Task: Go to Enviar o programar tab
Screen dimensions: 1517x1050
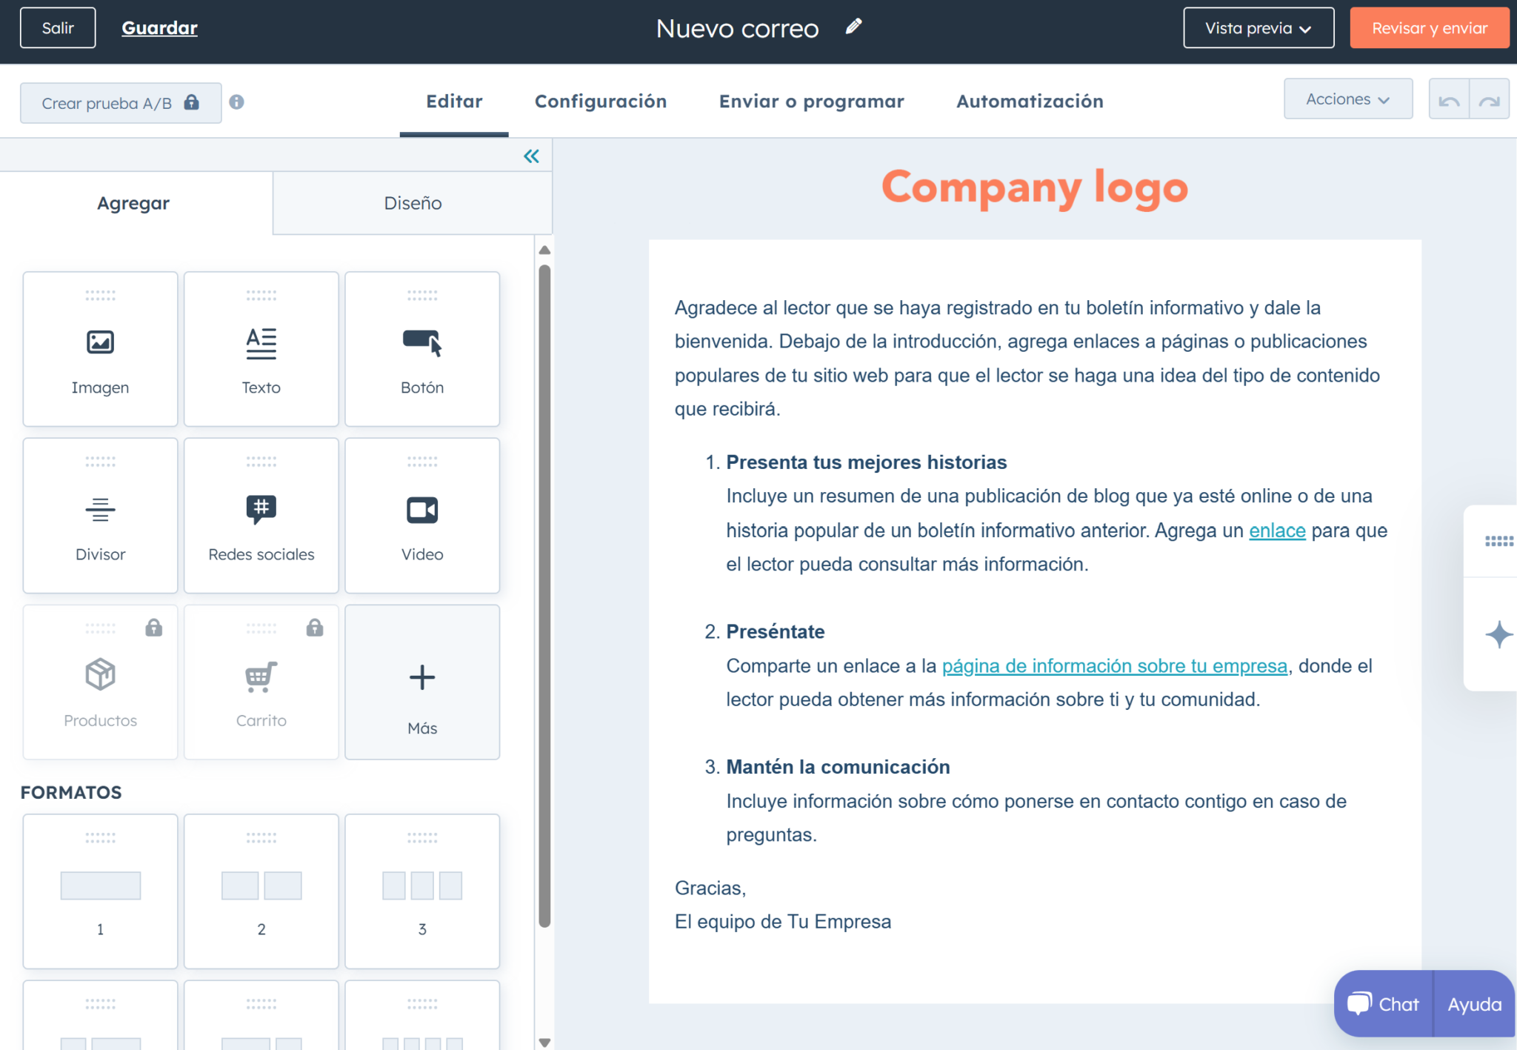Action: [x=812, y=102]
